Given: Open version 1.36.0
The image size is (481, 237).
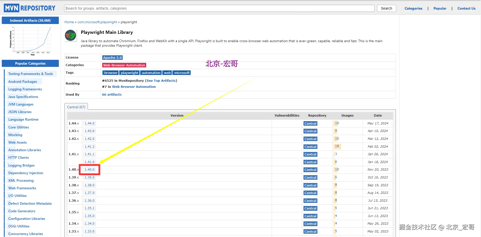Looking at the screenshot, I should tap(89, 201).
